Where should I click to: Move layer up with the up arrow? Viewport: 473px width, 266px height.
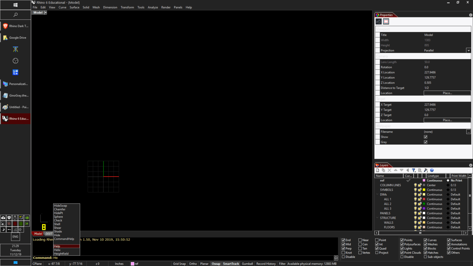point(396,170)
